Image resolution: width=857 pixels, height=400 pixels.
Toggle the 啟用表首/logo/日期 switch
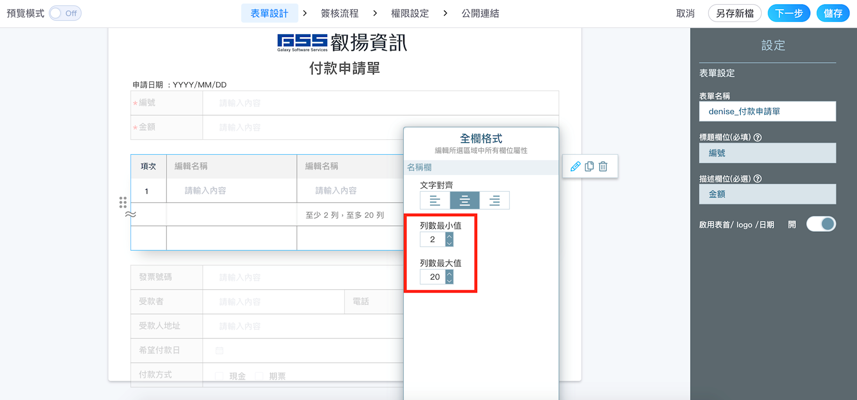(x=821, y=224)
